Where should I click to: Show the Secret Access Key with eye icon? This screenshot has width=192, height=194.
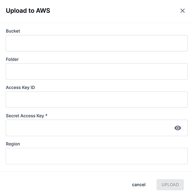pyautogui.click(x=178, y=128)
